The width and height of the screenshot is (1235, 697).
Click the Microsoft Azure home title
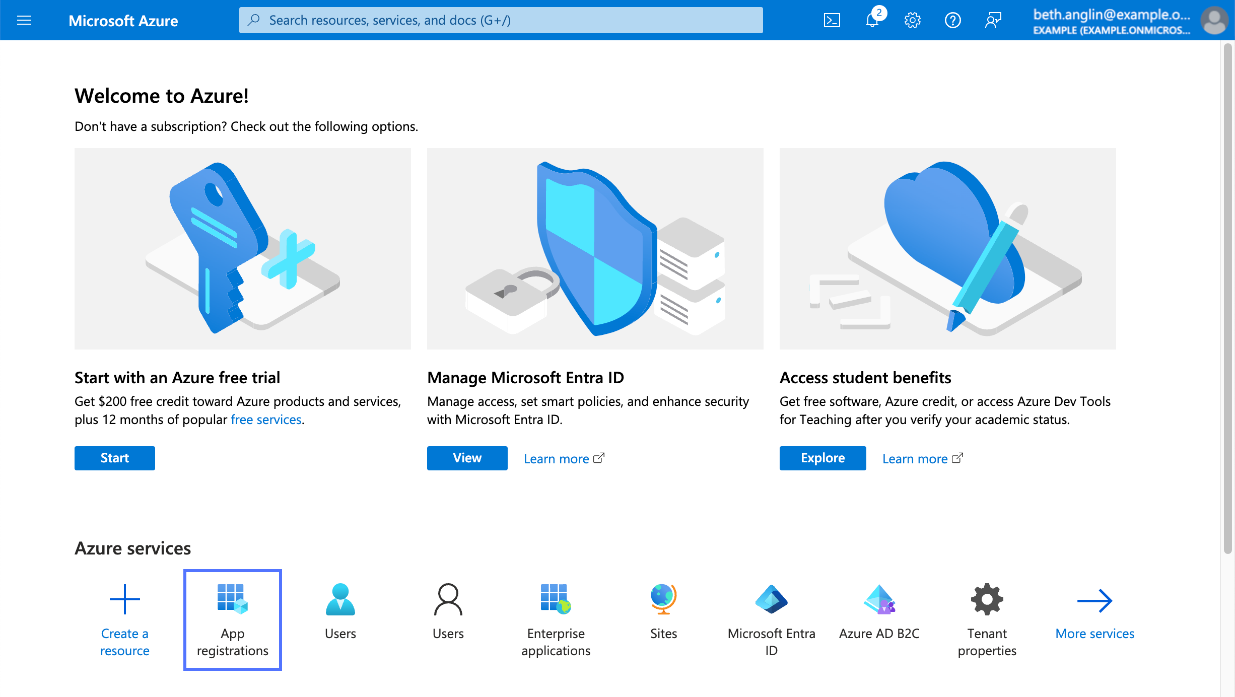click(x=123, y=21)
